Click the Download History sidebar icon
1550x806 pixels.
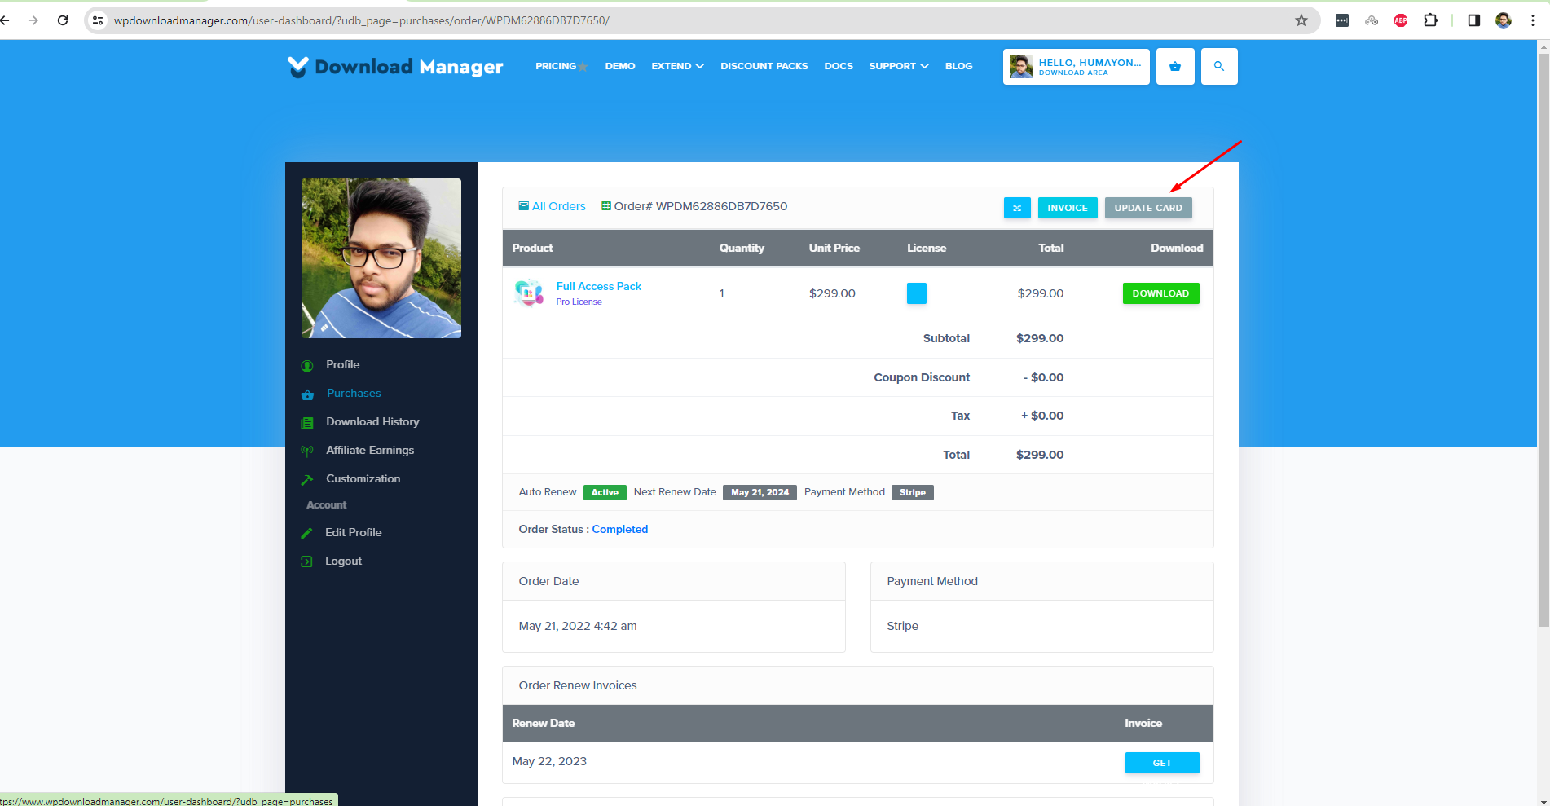[x=307, y=423]
